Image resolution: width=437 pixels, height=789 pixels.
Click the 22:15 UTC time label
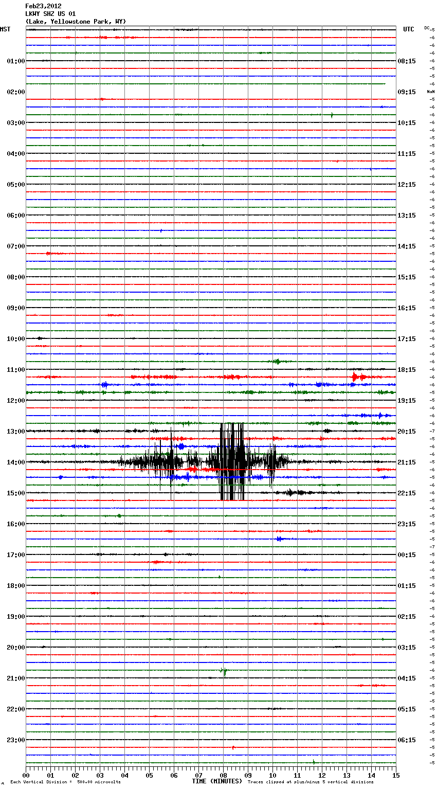(407, 493)
